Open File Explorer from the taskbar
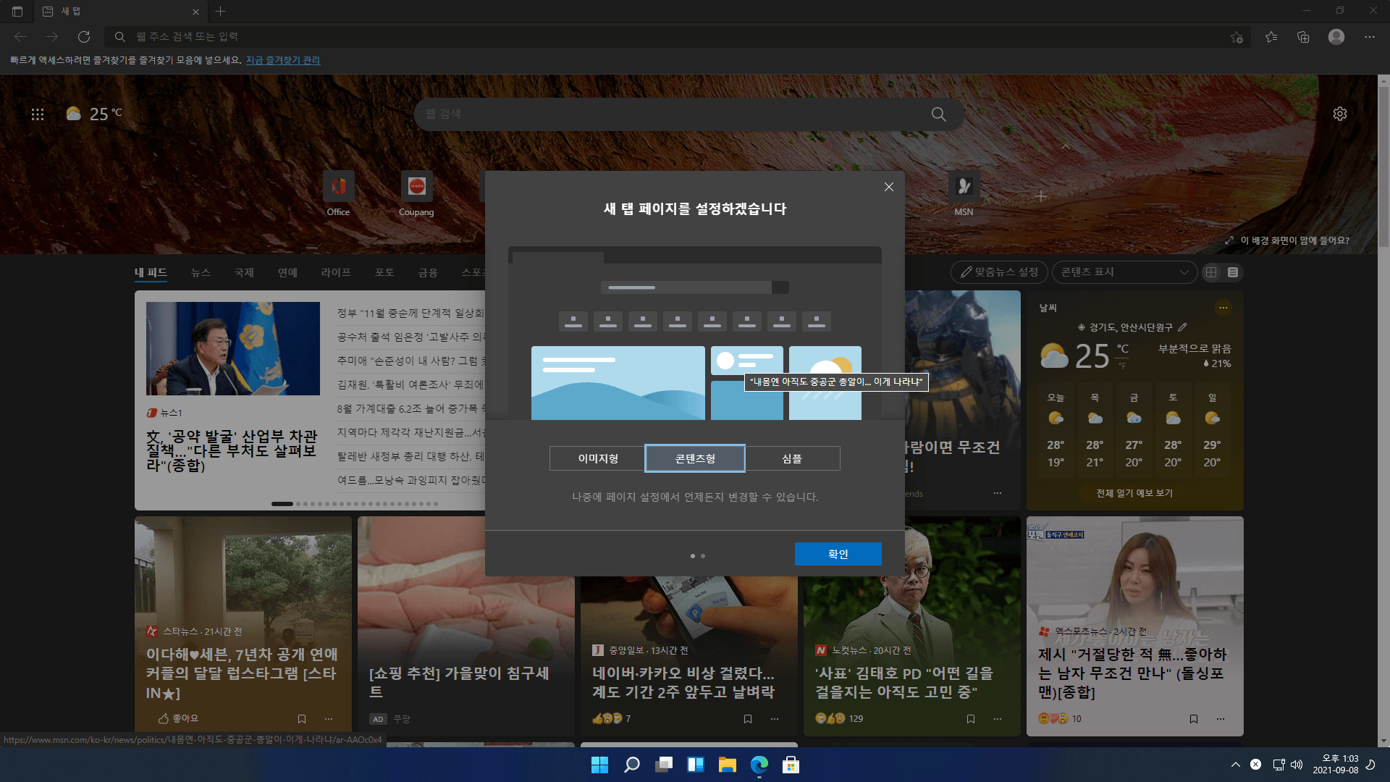The width and height of the screenshot is (1390, 782). (727, 765)
